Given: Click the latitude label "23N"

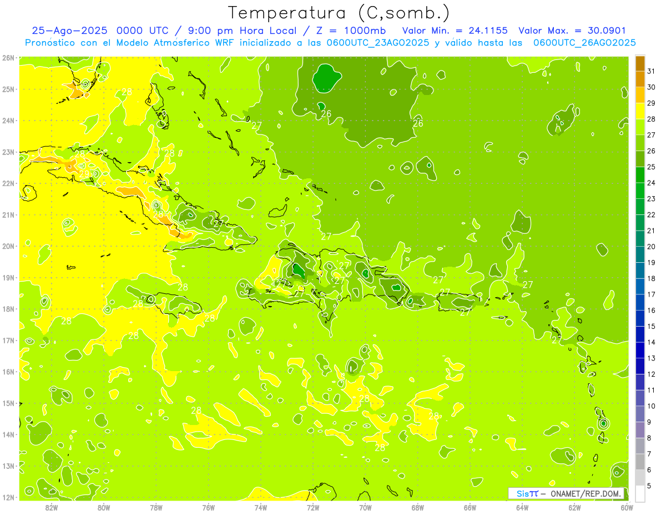Looking at the screenshot, I should tap(8, 152).
